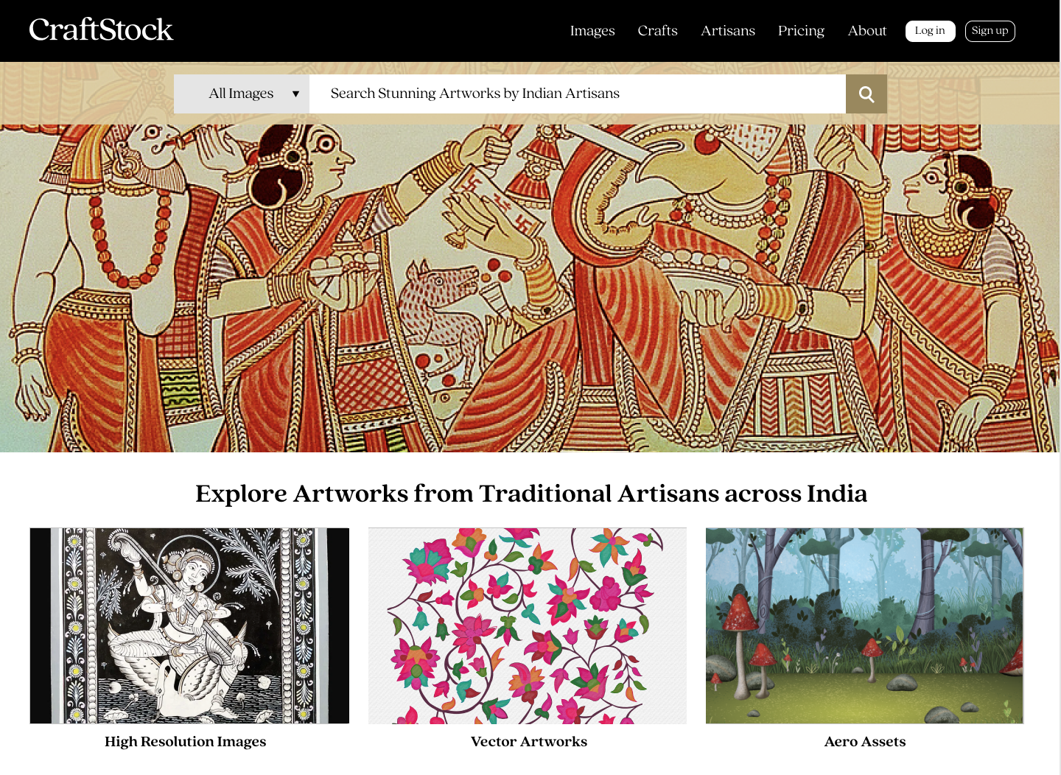Select the Aero Assets link
Screen dimensions: 1061x775
pyautogui.click(x=865, y=742)
